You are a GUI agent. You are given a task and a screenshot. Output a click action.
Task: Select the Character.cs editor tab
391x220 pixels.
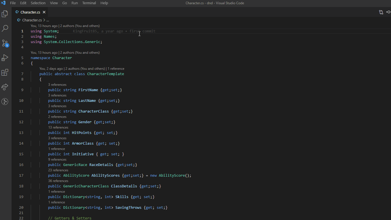click(30, 12)
